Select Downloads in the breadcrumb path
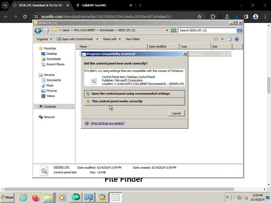This screenshot has height=203, width=271. (x=107, y=30)
